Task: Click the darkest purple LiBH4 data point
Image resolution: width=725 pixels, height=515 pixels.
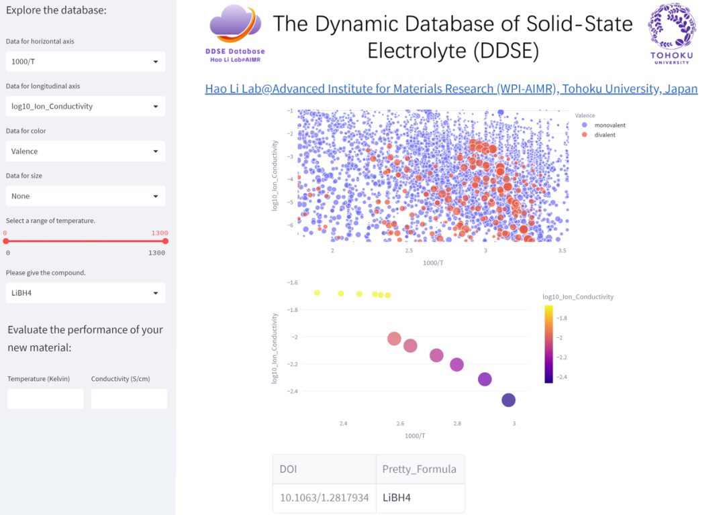Action: coord(509,400)
